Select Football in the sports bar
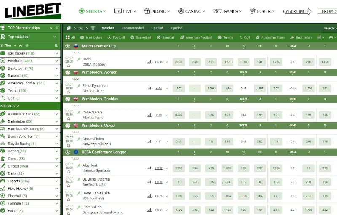 (116, 37)
